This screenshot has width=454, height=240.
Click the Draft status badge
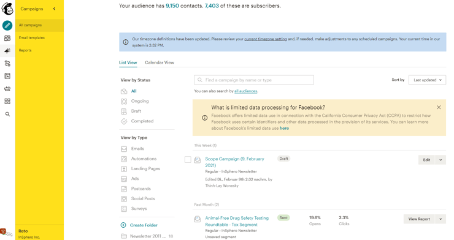click(283, 159)
